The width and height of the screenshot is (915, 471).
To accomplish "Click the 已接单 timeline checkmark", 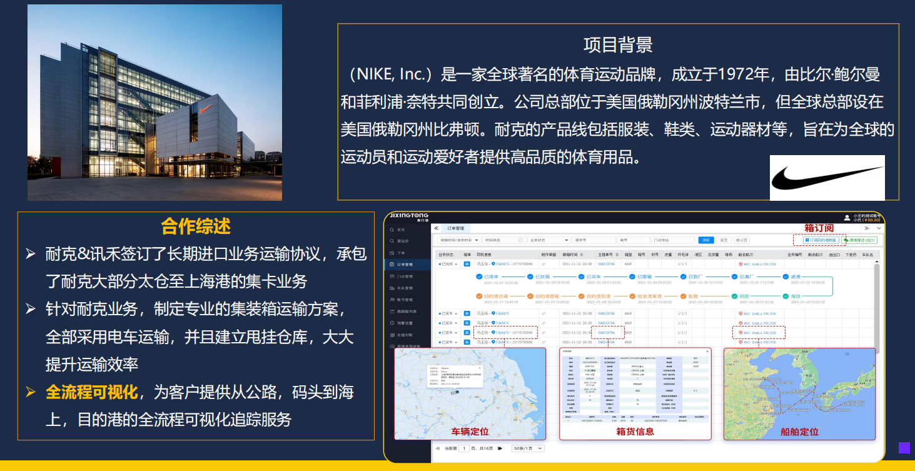I will pyautogui.click(x=479, y=276).
